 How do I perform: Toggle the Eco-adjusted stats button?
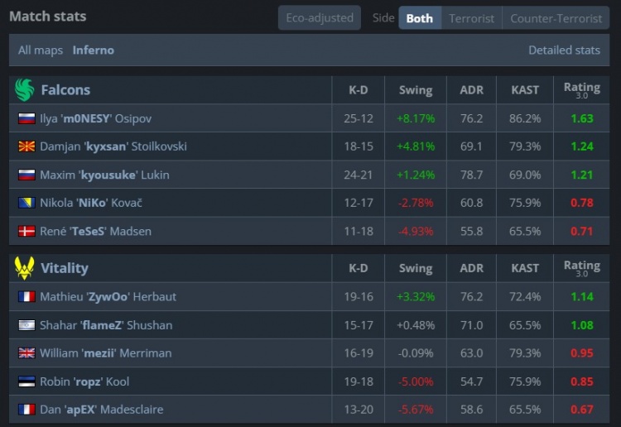(319, 17)
